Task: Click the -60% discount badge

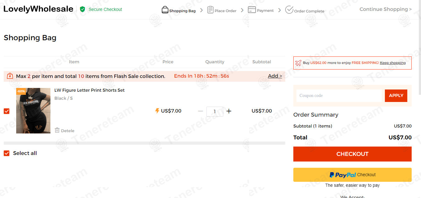Action: tap(21, 91)
